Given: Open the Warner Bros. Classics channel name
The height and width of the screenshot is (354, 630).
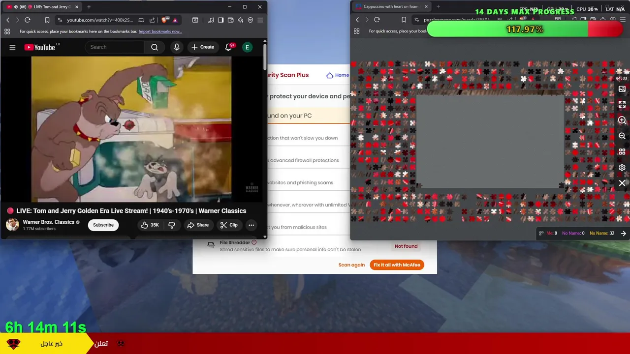Looking at the screenshot, I should 49,222.
